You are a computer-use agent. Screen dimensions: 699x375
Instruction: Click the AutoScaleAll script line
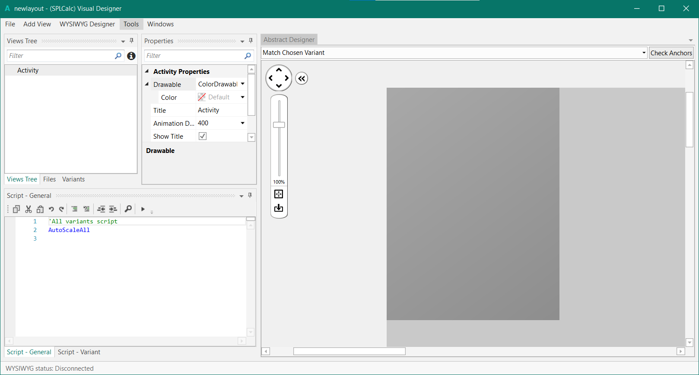point(69,230)
